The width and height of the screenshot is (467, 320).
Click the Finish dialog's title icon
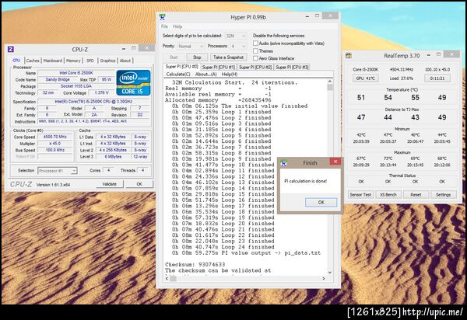coord(283,163)
